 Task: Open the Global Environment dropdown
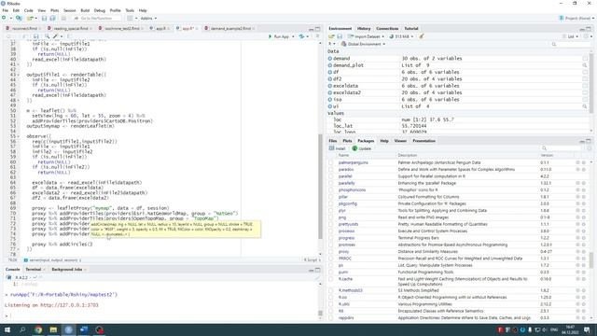click(363, 44)
